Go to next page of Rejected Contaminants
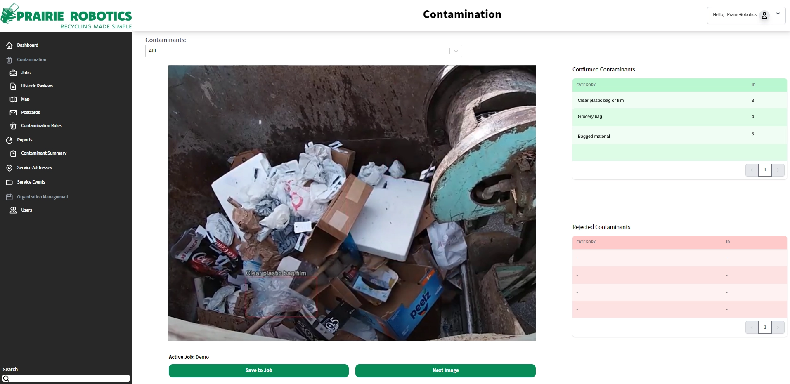 778,327
